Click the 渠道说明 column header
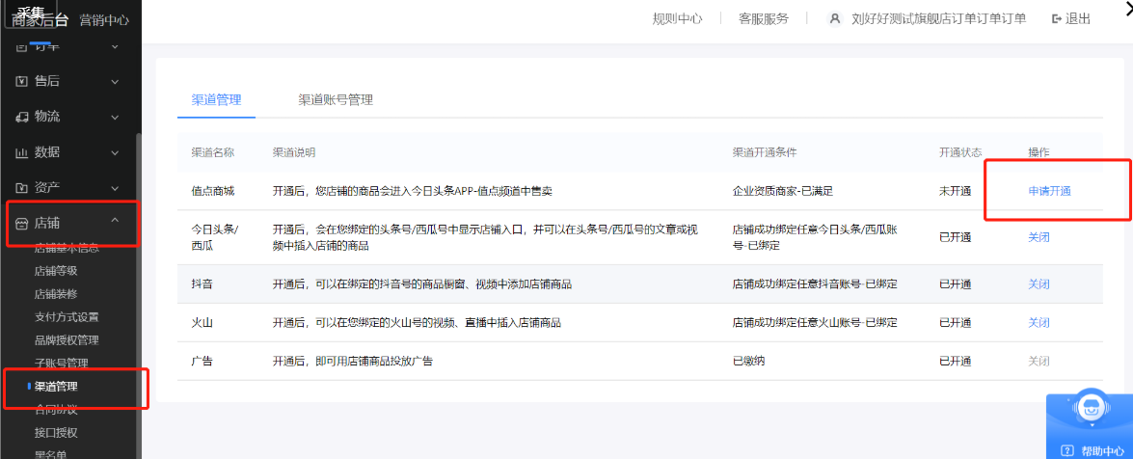This screenshot has height=459, width=1133. [x=294, y=152]
